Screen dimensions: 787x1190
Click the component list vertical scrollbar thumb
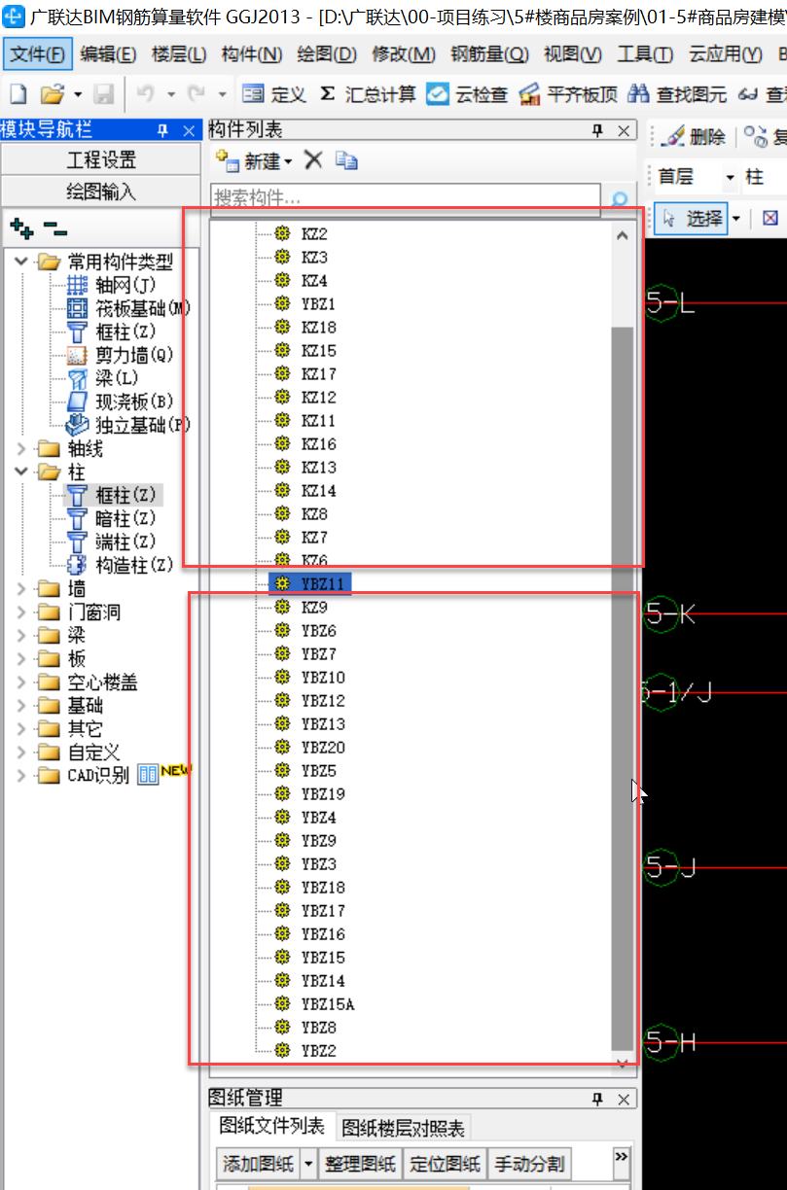pyautogui.click(x=622, y=686)
